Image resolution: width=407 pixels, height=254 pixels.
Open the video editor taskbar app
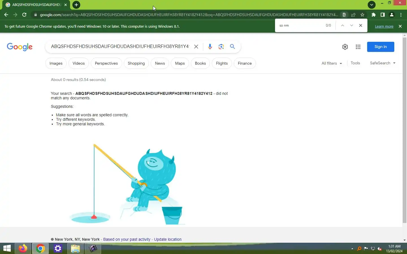tap(93, 248)
